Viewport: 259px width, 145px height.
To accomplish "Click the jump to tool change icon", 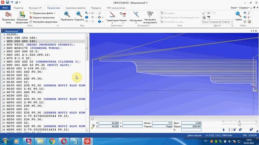I will tap(251, 130).
